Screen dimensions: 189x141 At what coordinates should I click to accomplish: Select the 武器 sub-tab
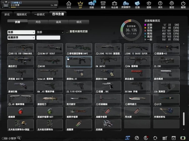[17, 22]
